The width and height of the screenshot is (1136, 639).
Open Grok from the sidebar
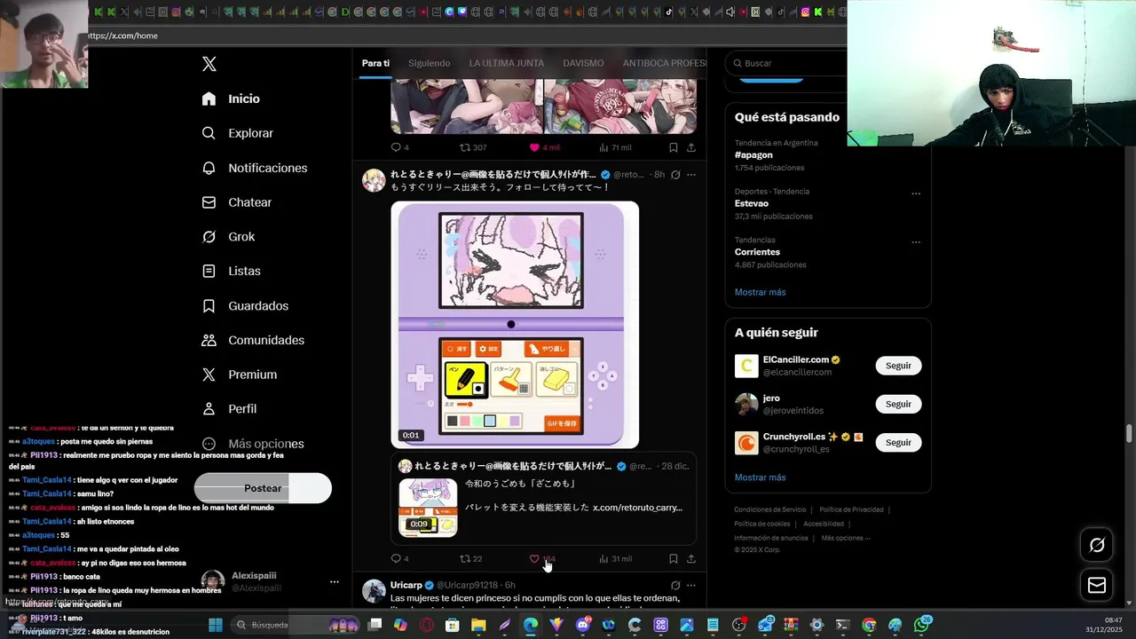click(x=228, y=237)
